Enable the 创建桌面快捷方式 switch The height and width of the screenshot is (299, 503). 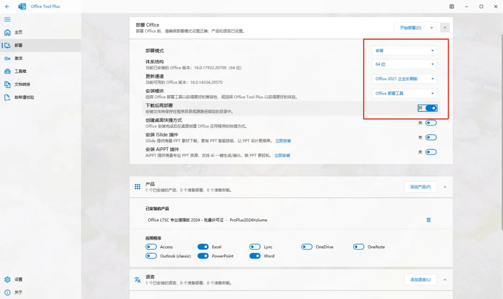tap(431, 123)
